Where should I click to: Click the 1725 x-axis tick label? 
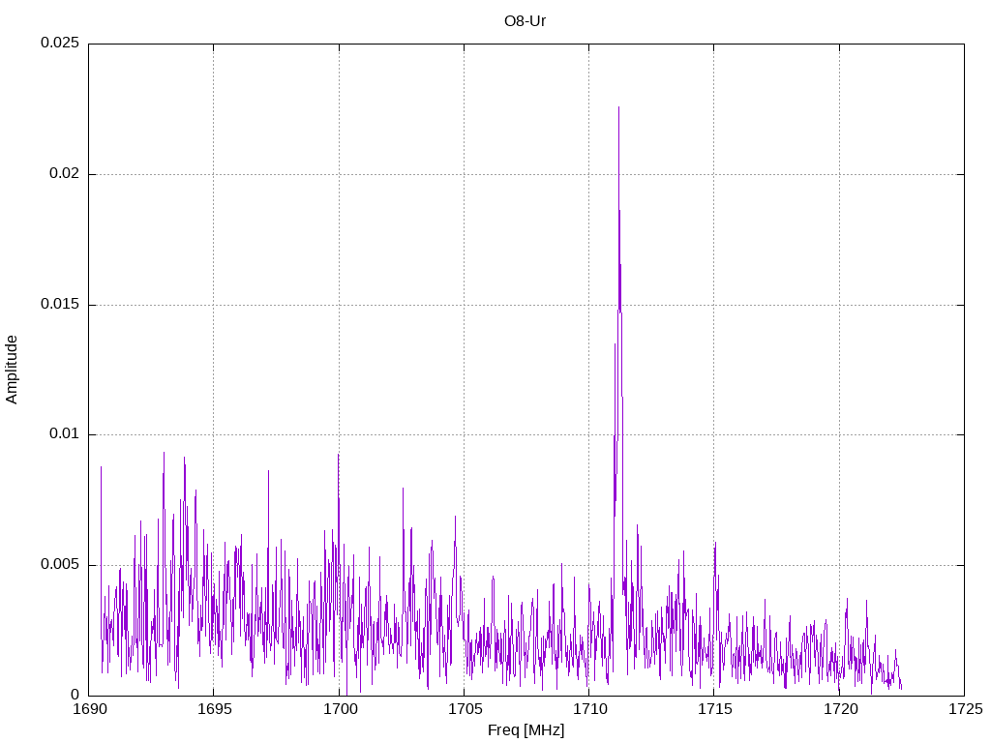(x=965, y=709)
